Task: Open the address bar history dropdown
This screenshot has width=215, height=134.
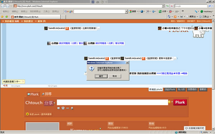Action: 163,6
